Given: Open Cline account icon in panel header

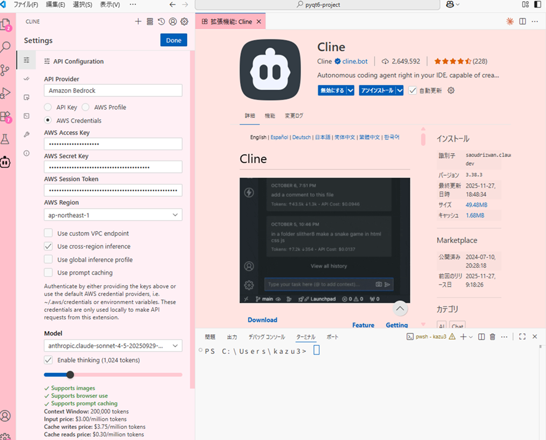Looking at the screenshot, I should click(x=173, y=22).
